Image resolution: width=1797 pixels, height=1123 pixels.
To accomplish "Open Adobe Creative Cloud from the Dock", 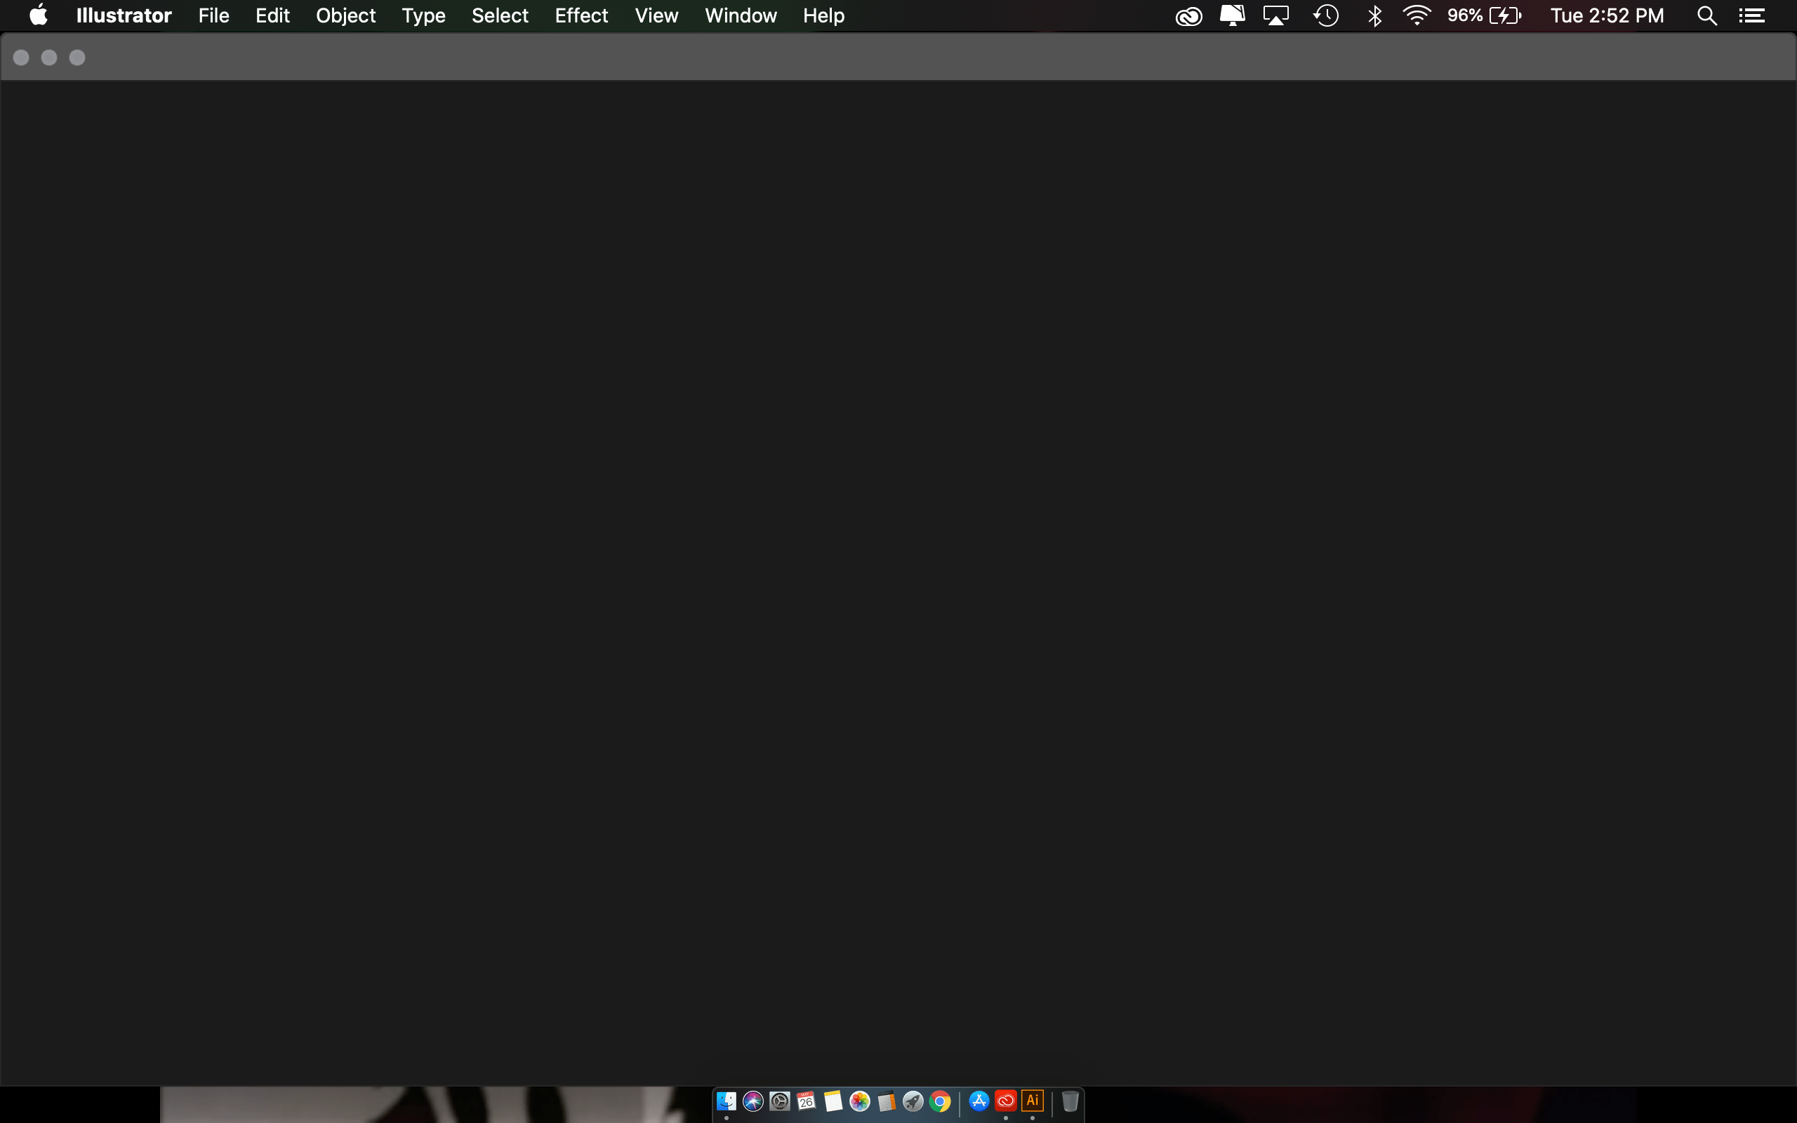I will (x=1005, y=1102).
